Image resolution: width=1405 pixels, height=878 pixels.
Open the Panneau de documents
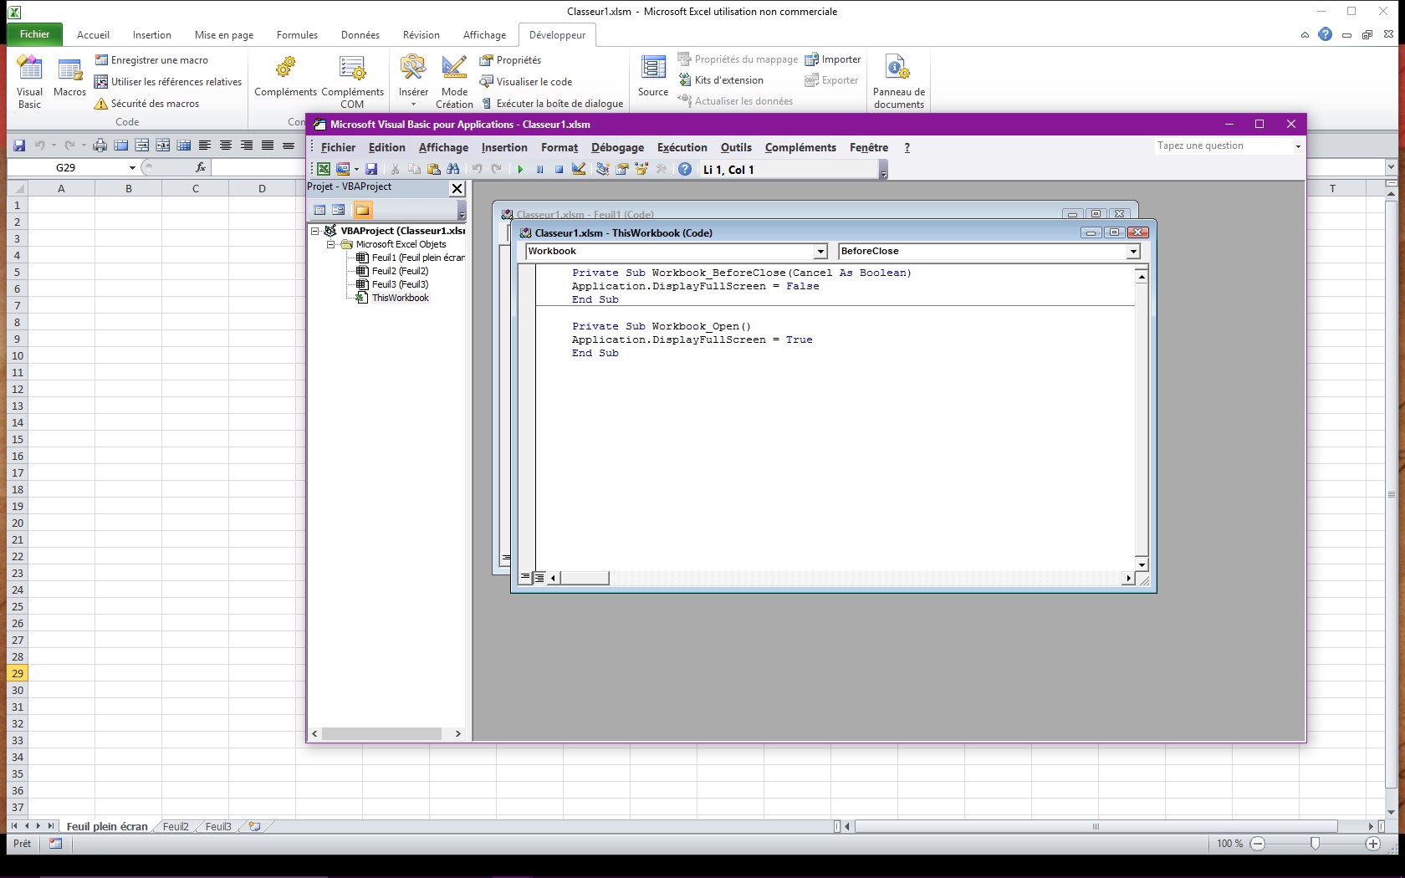point(898,81)
